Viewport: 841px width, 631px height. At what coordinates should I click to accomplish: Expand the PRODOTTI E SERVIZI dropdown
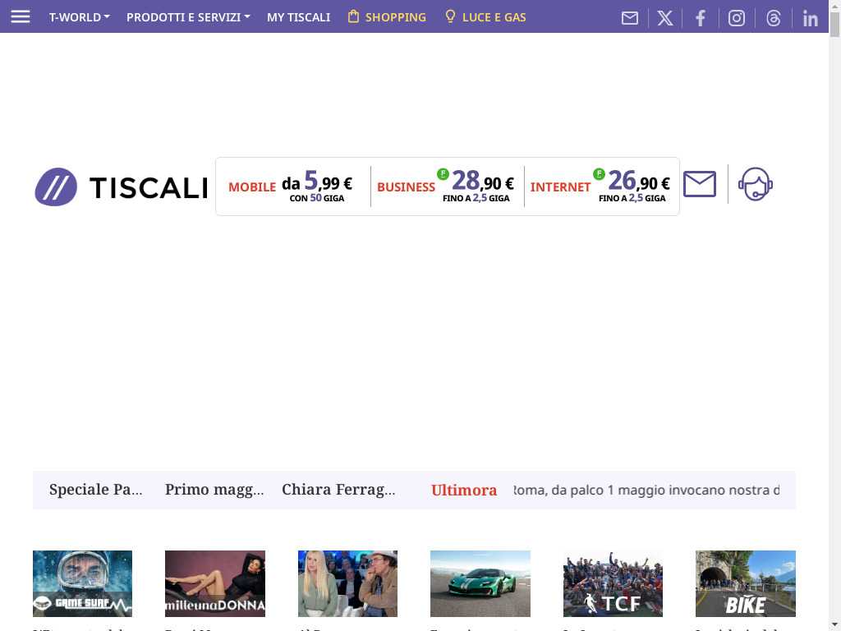click(x=188, y=17)
